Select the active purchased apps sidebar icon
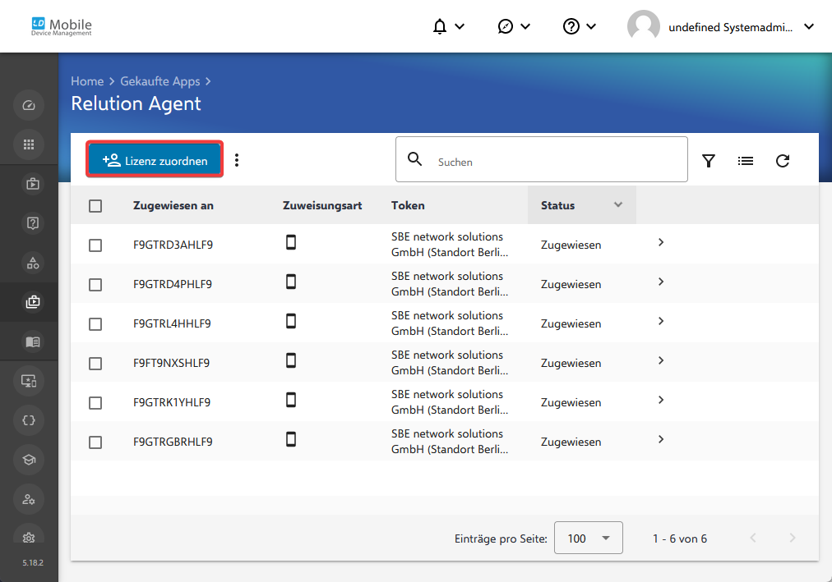 pos(32,302)
